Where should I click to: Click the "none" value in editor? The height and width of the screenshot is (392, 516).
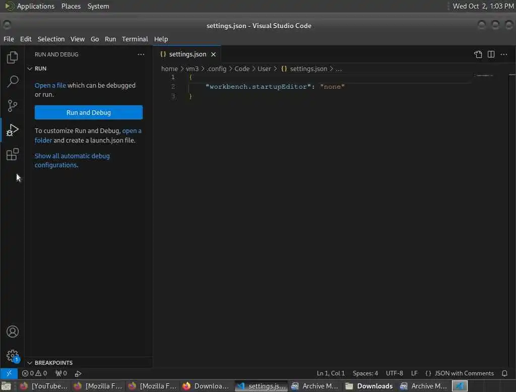[x=332, y=87]
